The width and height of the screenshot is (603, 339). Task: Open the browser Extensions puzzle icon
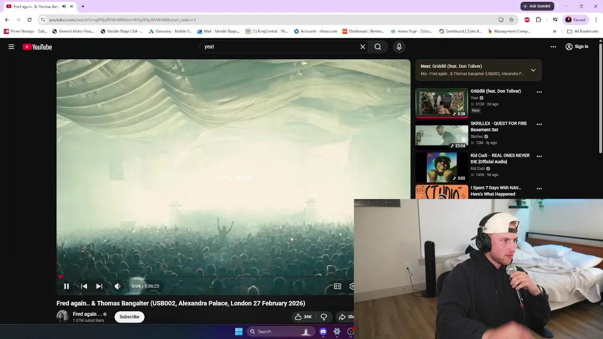point(538,20)
